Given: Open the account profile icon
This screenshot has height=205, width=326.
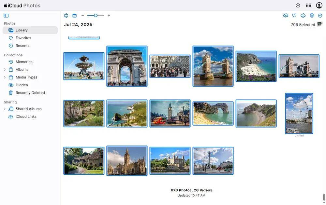Looking at the screenshot, I should [x=319, y=6].
